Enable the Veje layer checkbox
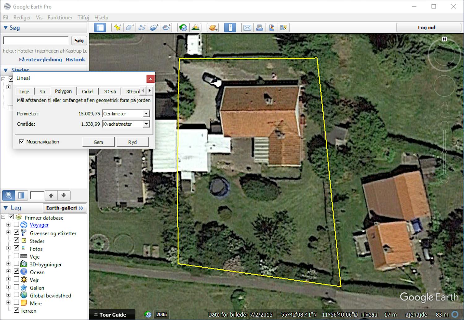 [x=16, y=256]
